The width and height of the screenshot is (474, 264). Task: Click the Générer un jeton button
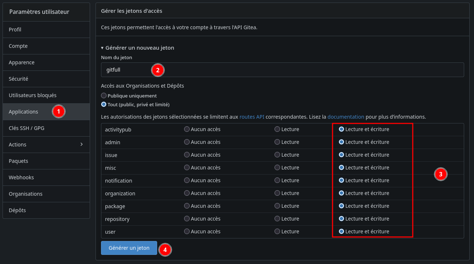(x=129, y=248)
